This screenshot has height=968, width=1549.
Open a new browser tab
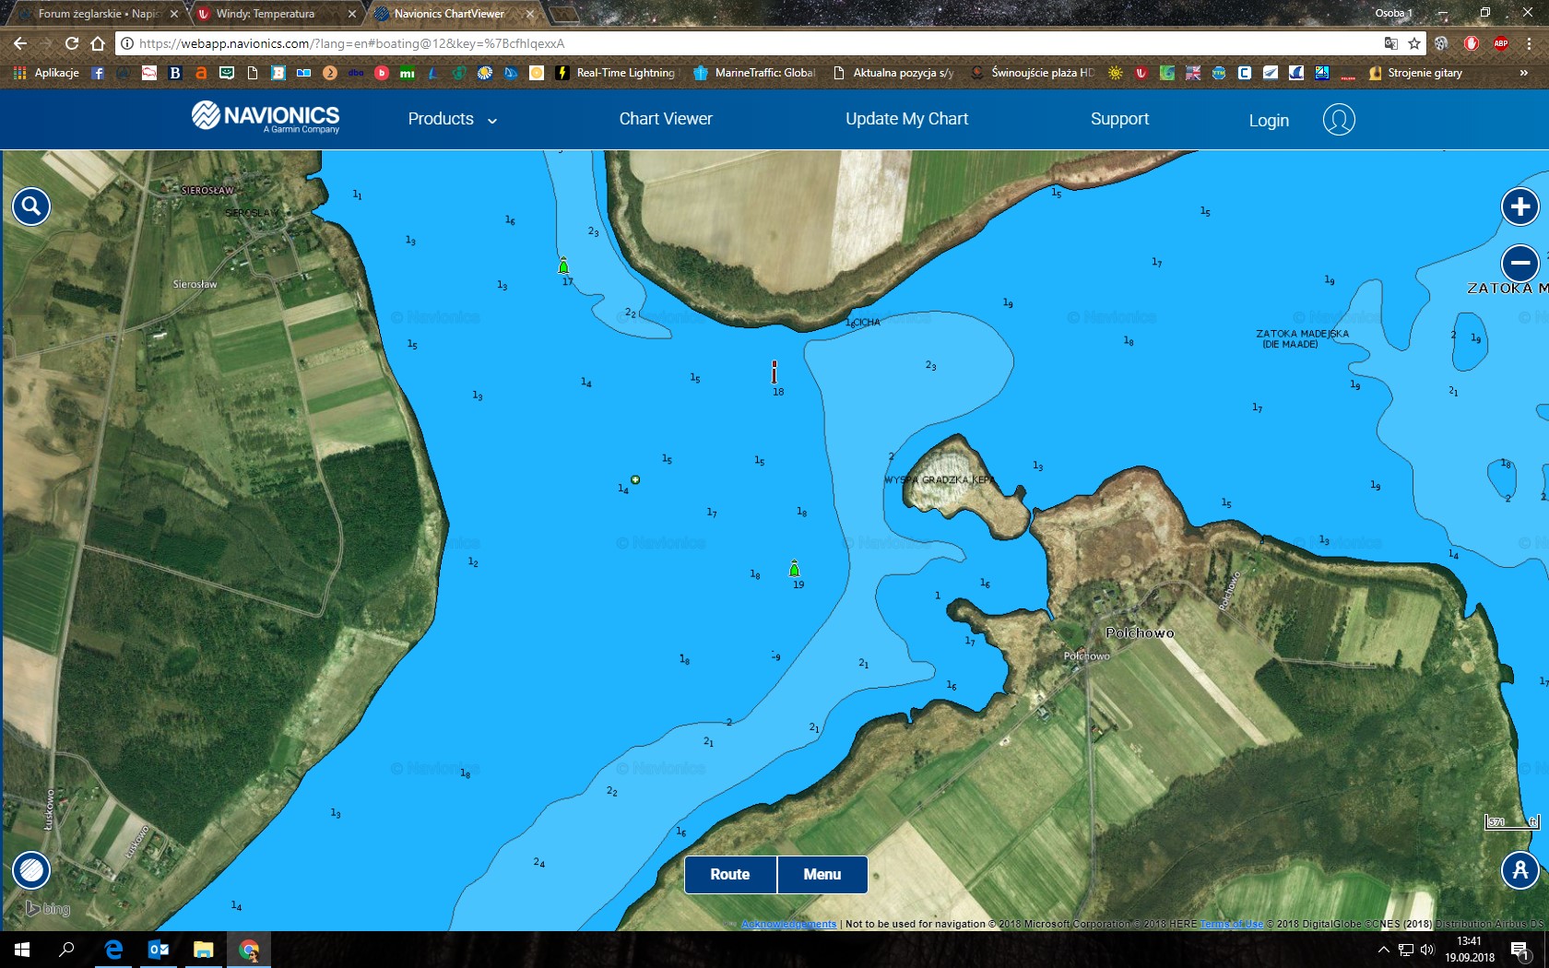(x=563, y=14)
